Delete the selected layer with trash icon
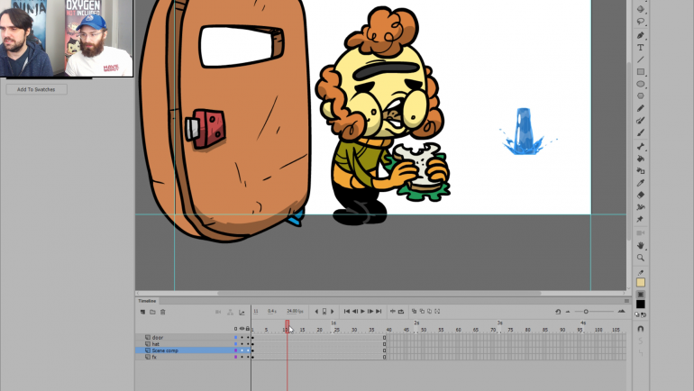The height and width of the screenshot is (391, 694). [x=163, y=312]
